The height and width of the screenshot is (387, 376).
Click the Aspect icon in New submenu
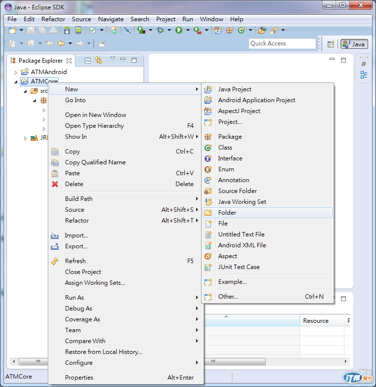pos(208,256)
